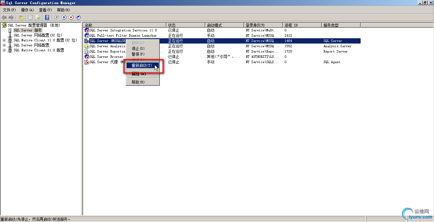Viewport: 434px width, 222px height.
Task: Open the blue Help question-mark icon
Action: pyautogui.click(x=47, y=17)
